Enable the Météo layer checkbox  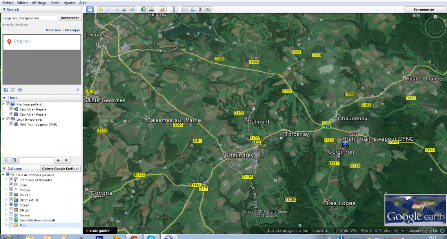pos(11,210)
